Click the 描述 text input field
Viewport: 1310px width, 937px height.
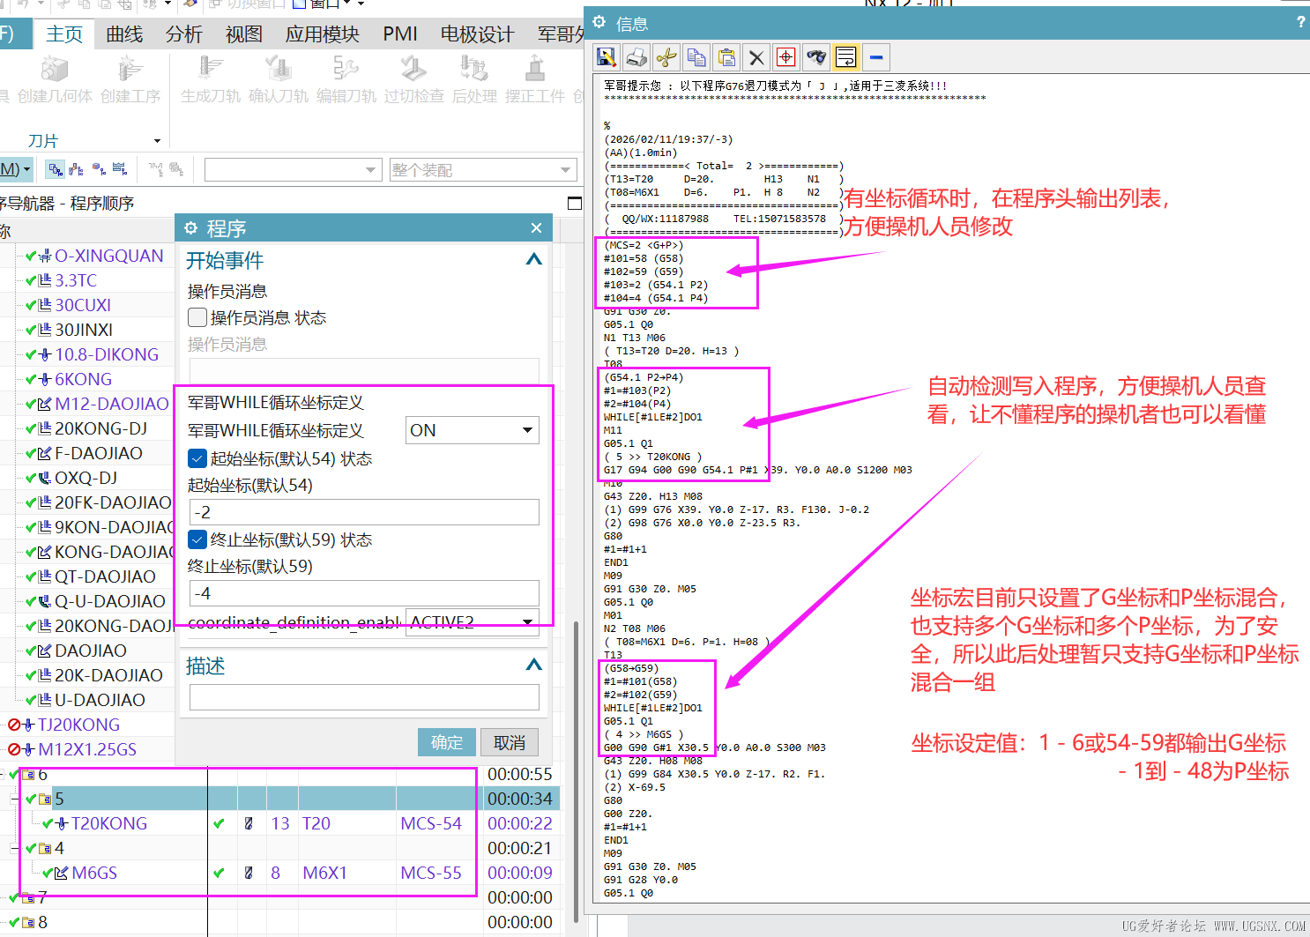[x=364, y=697]
